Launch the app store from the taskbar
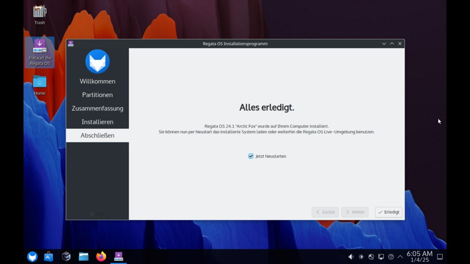470x264 pixels. point(48,256)
